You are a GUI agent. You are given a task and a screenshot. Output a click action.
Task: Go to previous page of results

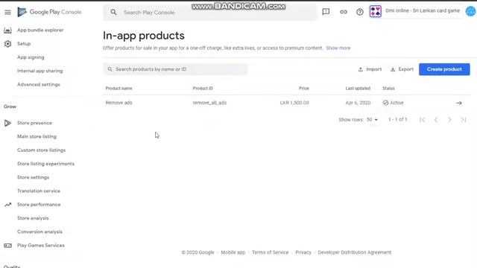[436, 120]
